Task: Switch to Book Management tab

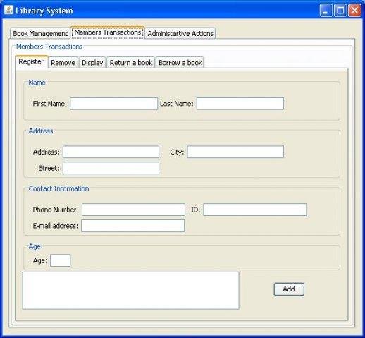Action: [40, 33]
